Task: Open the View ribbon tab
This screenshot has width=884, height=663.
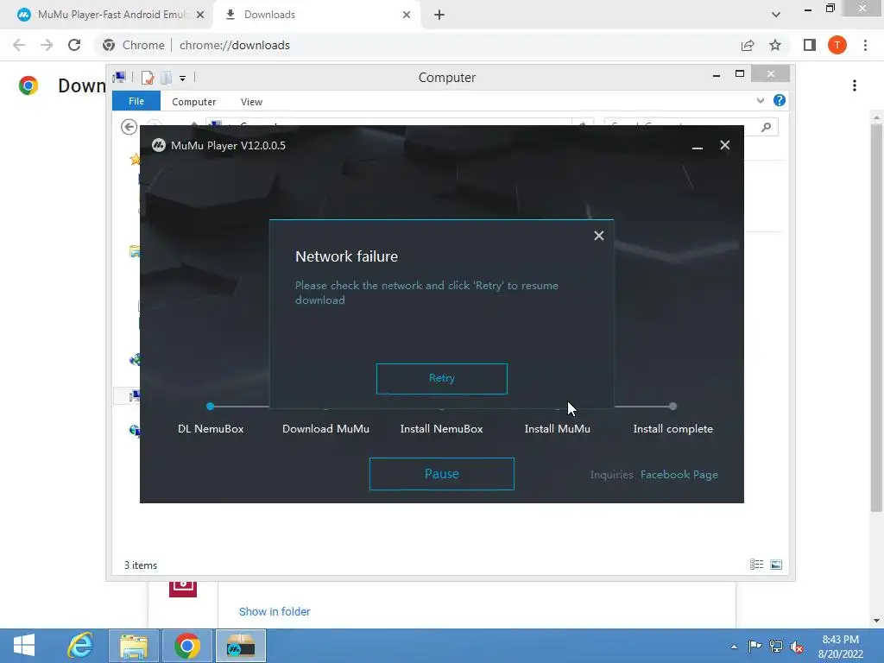Action: (251, 102)
